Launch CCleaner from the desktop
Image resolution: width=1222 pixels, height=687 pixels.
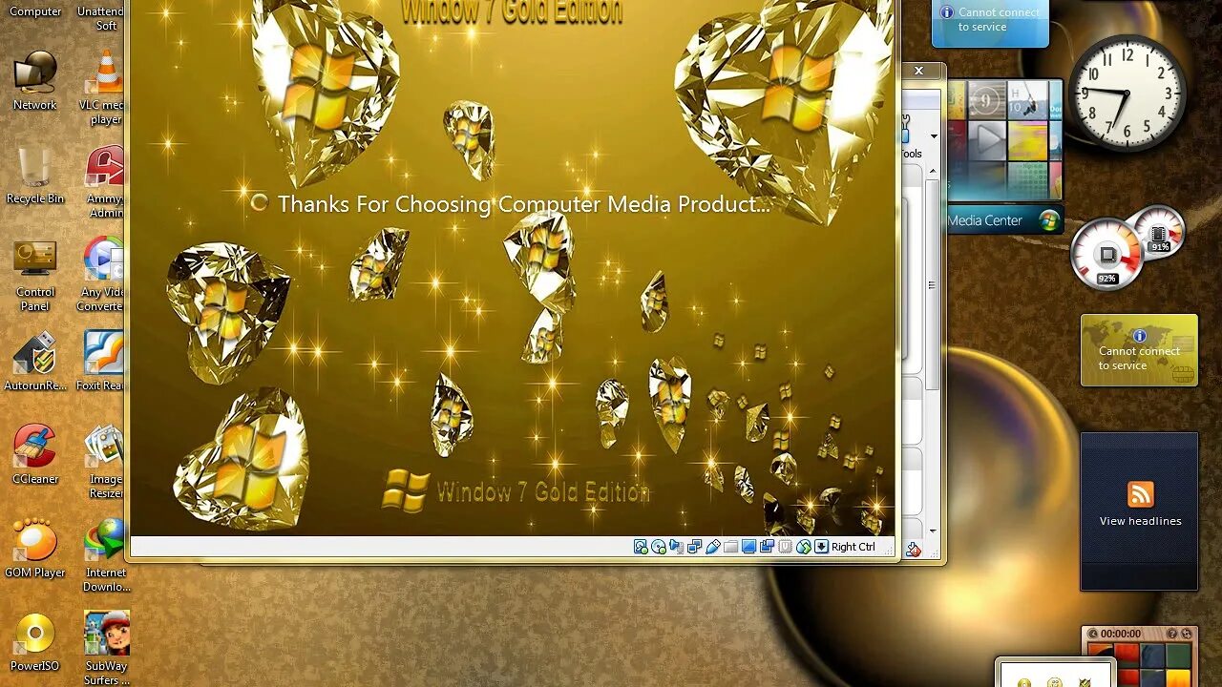[x=35, y=456]
